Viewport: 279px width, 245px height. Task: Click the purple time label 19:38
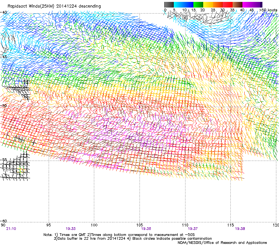[240, 229]
